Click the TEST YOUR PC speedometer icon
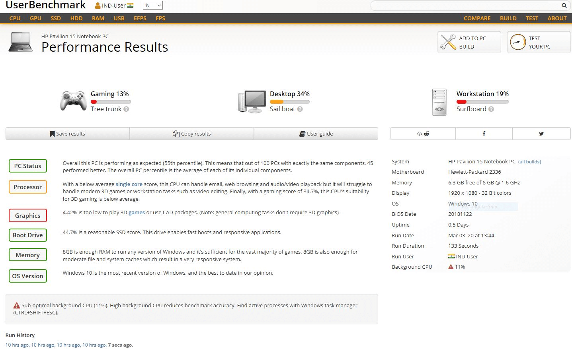 coord(517,42)
